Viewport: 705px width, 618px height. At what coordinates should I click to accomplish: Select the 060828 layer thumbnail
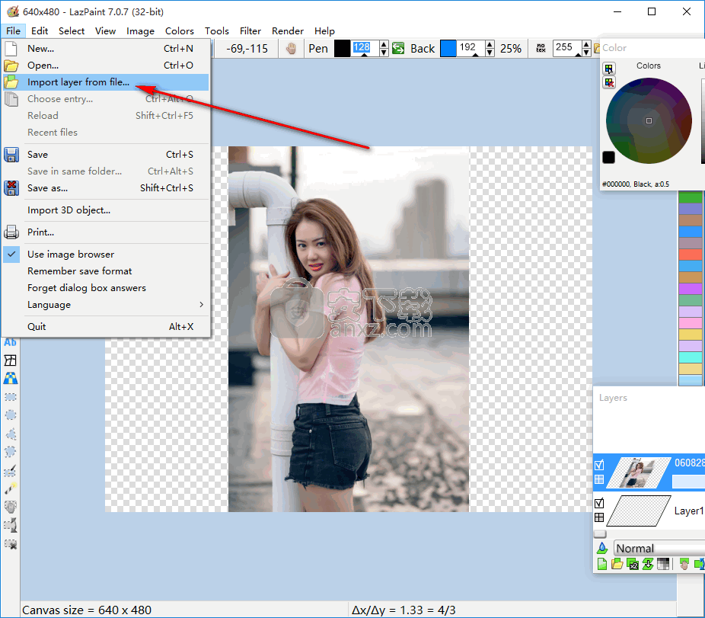639,472
